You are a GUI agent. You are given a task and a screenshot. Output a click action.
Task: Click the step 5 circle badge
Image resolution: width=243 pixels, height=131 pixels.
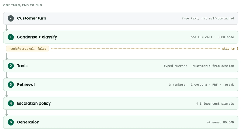(11, 122)
